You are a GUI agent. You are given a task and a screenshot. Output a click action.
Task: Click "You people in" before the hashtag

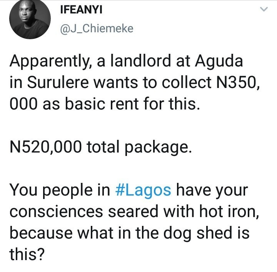(60, 191)
